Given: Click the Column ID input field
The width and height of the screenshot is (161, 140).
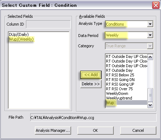Looking at the screenshot, I should [48, 24].
